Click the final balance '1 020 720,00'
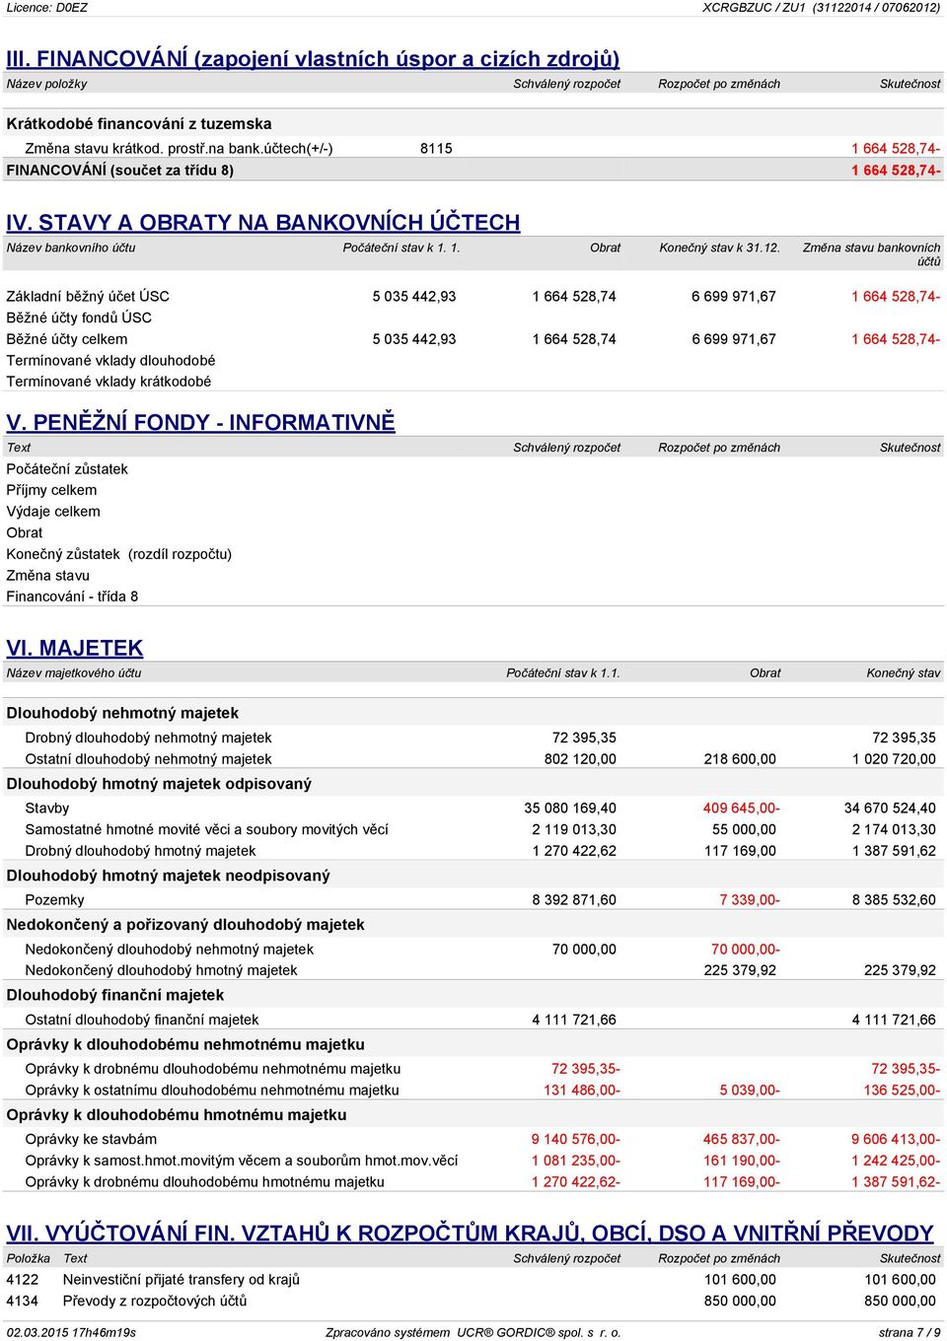The height and width of the screenshot is (1341, 947). coord(895,759)
